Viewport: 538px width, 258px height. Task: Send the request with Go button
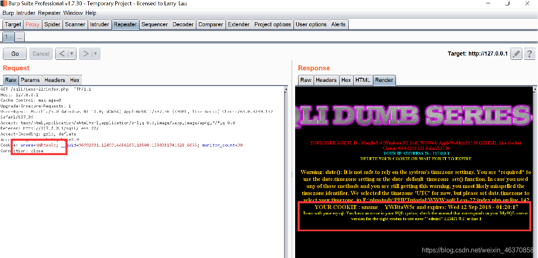click(15, 53)
